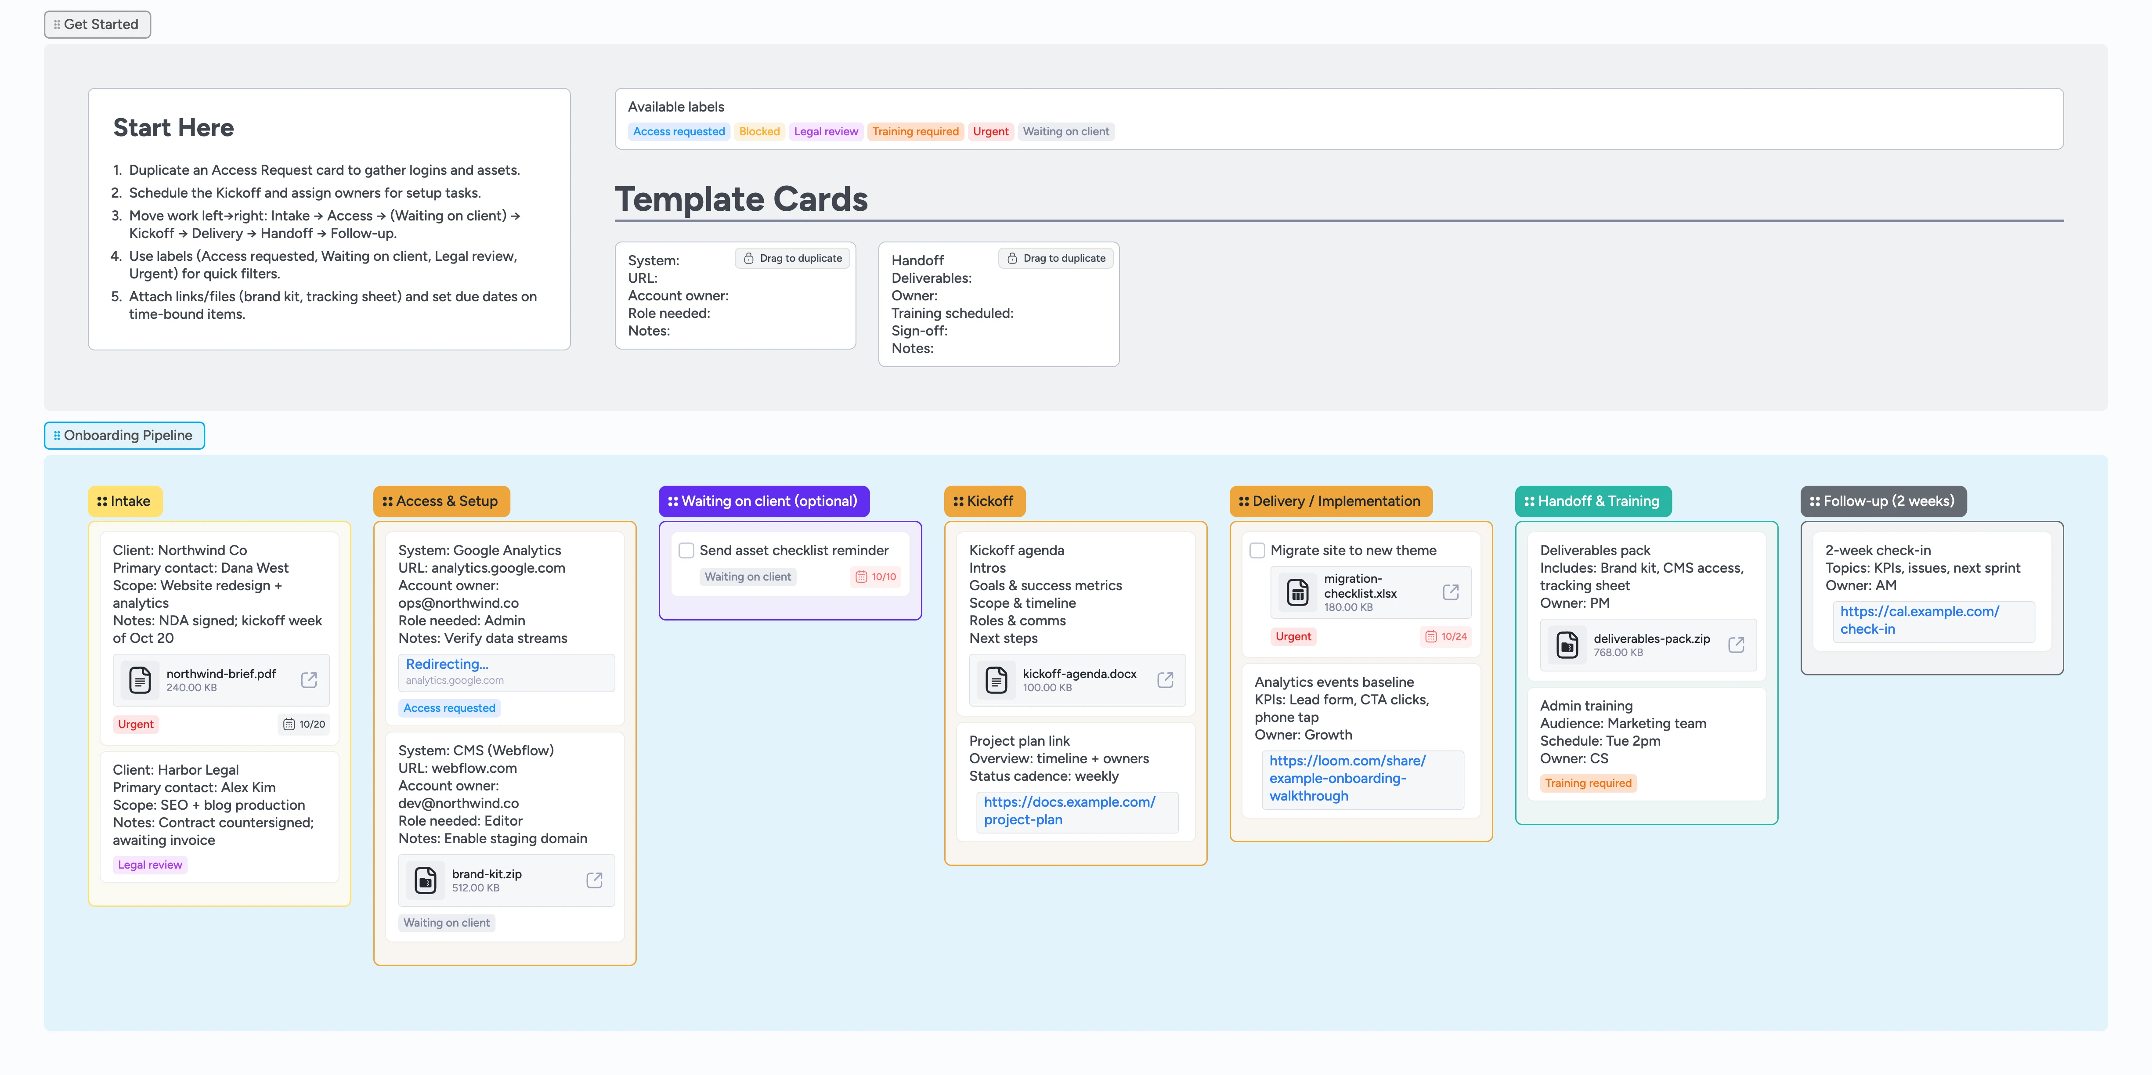Screen dimensions: 2152x1075
Task: Follow the cal.example.com/check-in link
Action: tap(1919, 620)
